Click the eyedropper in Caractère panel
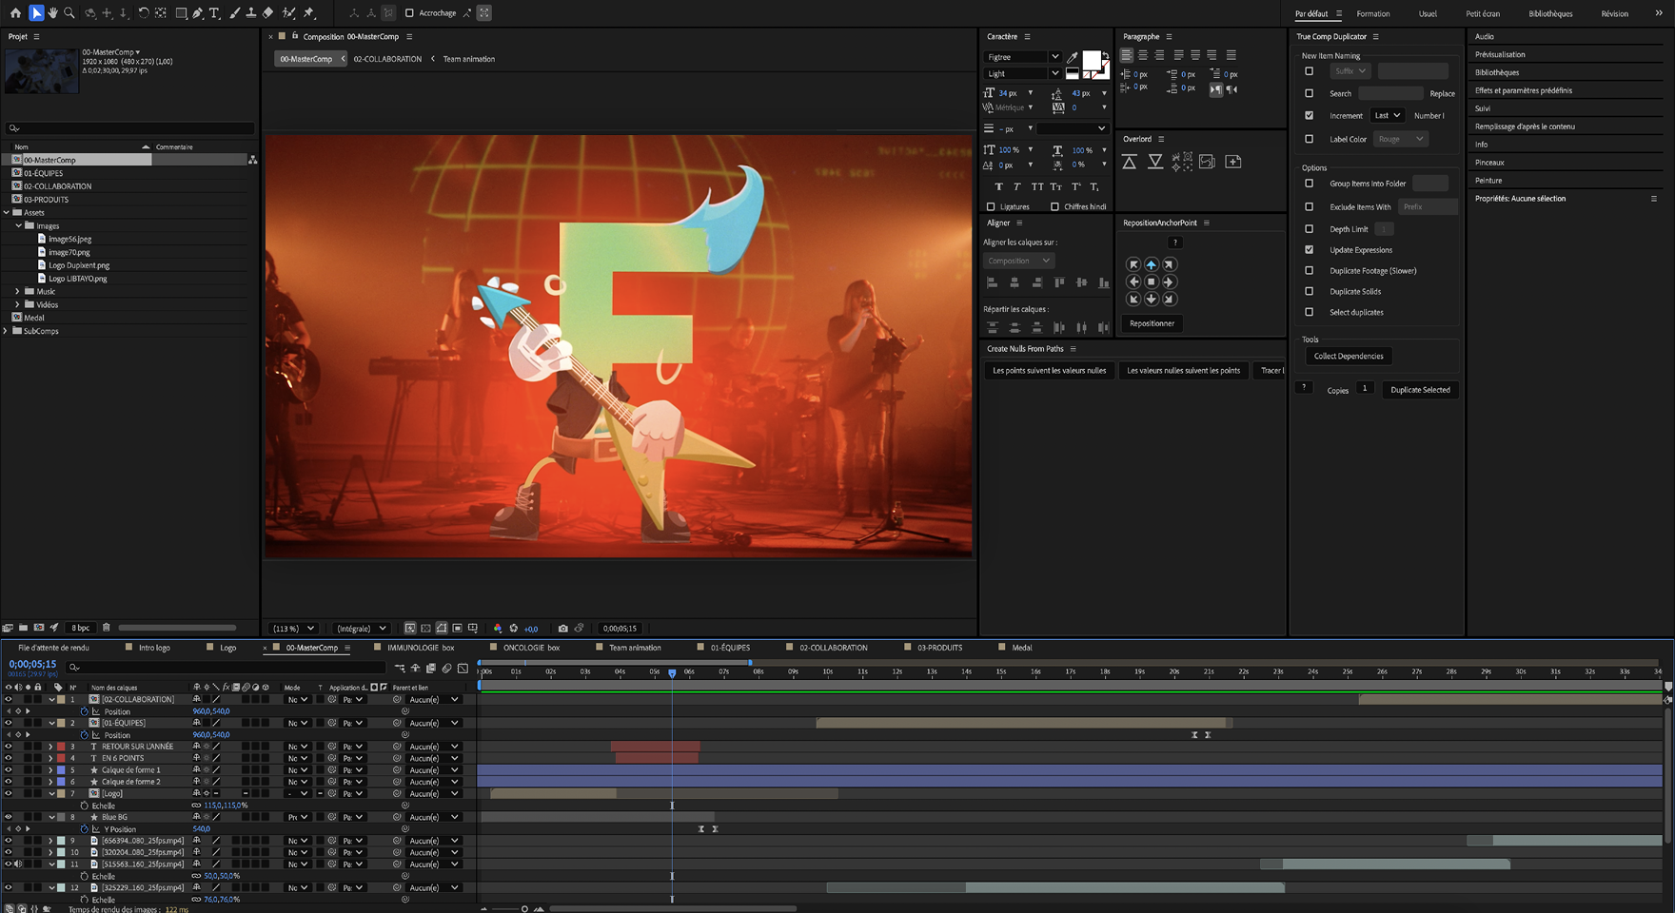 (x=1073, y=57)
